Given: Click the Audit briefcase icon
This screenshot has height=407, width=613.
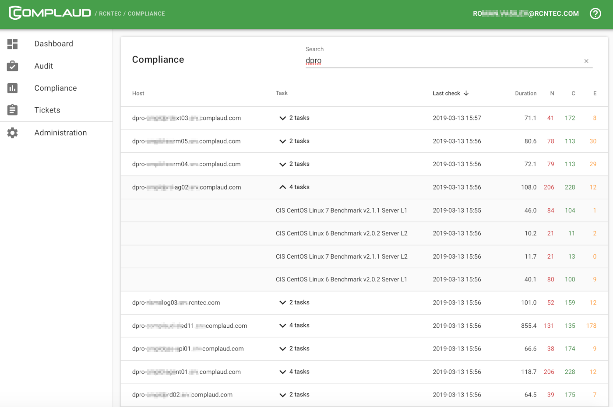Looking at the screenshot, I should (x=13, y=66).
